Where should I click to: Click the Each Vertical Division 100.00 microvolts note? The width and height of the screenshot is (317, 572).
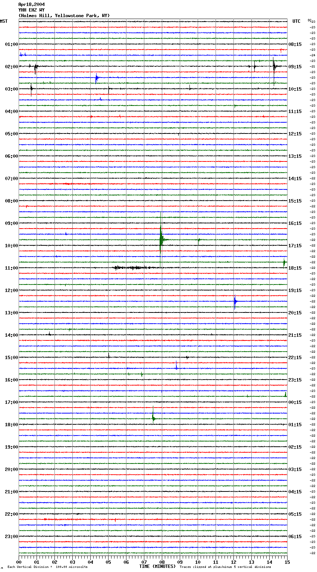pyautogui.click(x=47, y=567)
